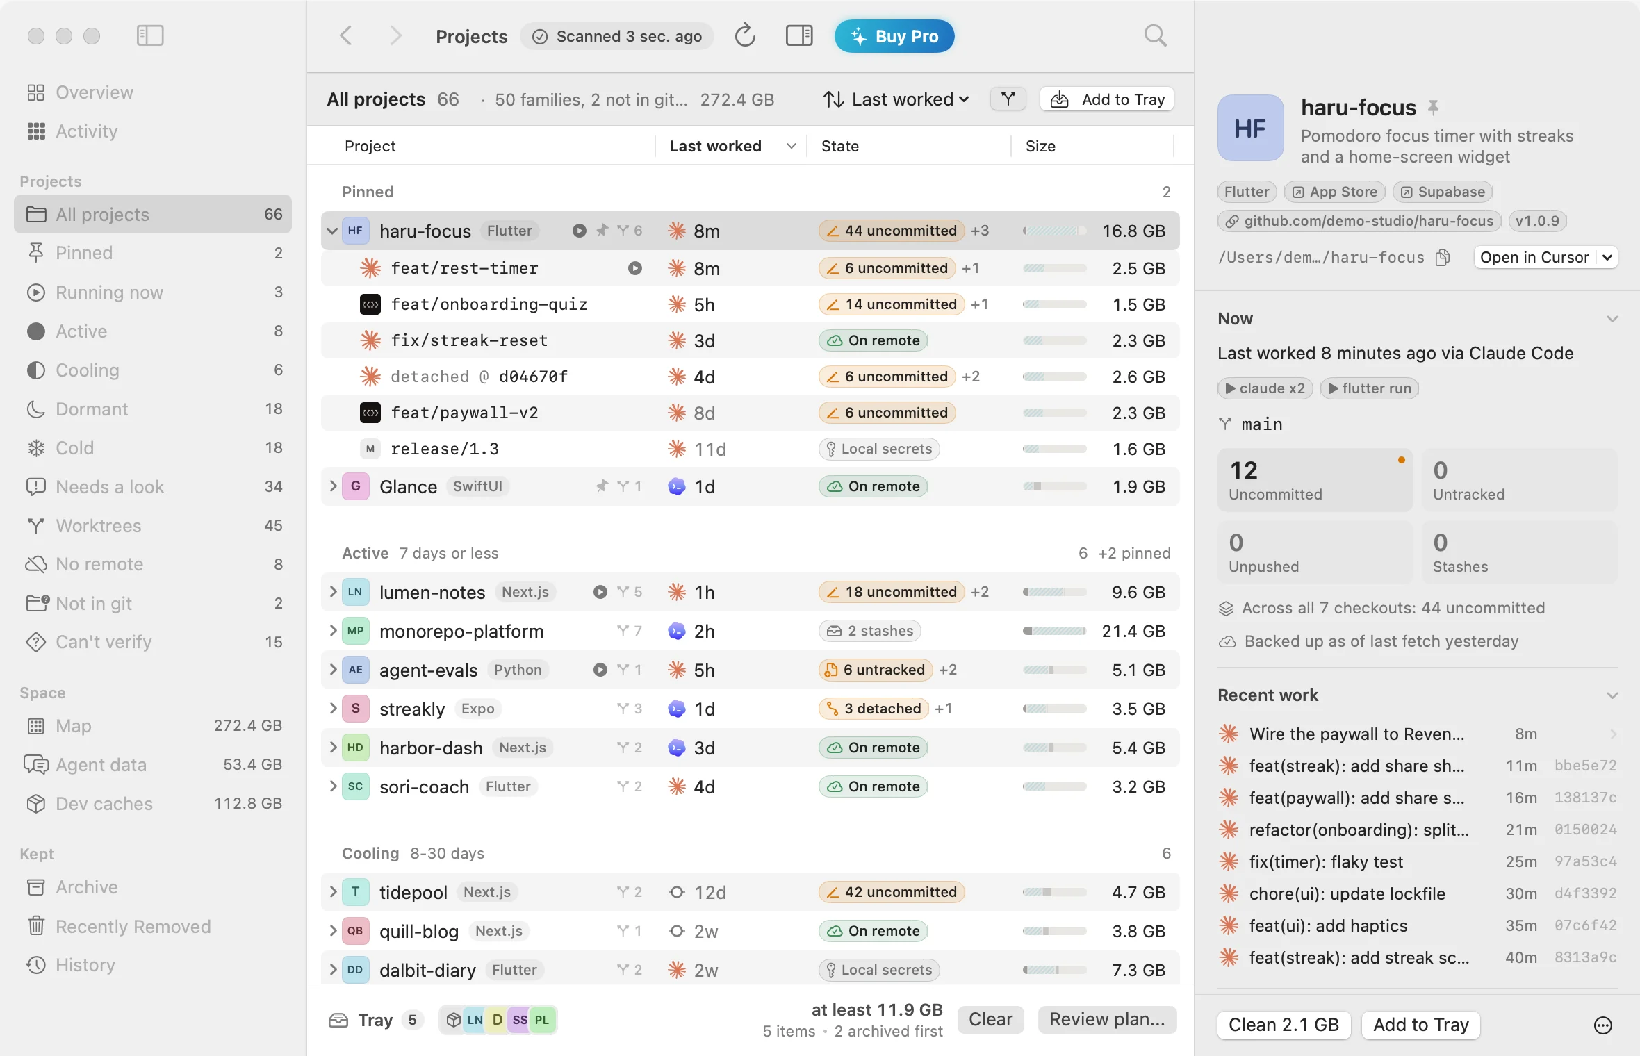The height and width of the screenshot is (1056, 1640).
Task: Click the monorepo-platform size bar
Action: coord(1054,631)
